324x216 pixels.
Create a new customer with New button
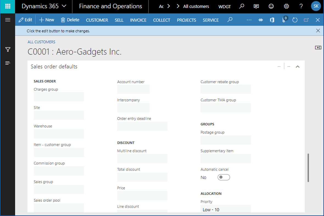47,20
